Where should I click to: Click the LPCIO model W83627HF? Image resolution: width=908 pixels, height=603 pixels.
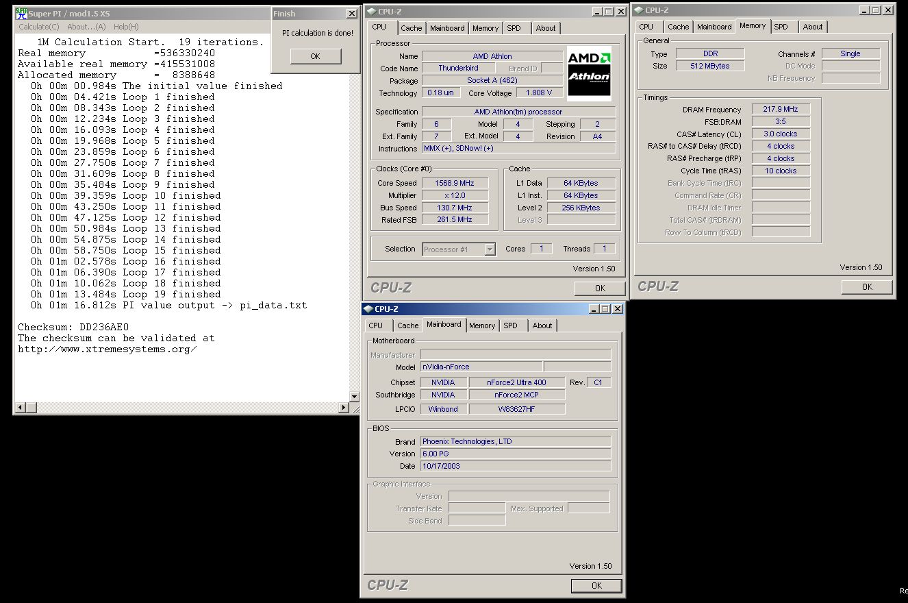click(x=517, y=410)
